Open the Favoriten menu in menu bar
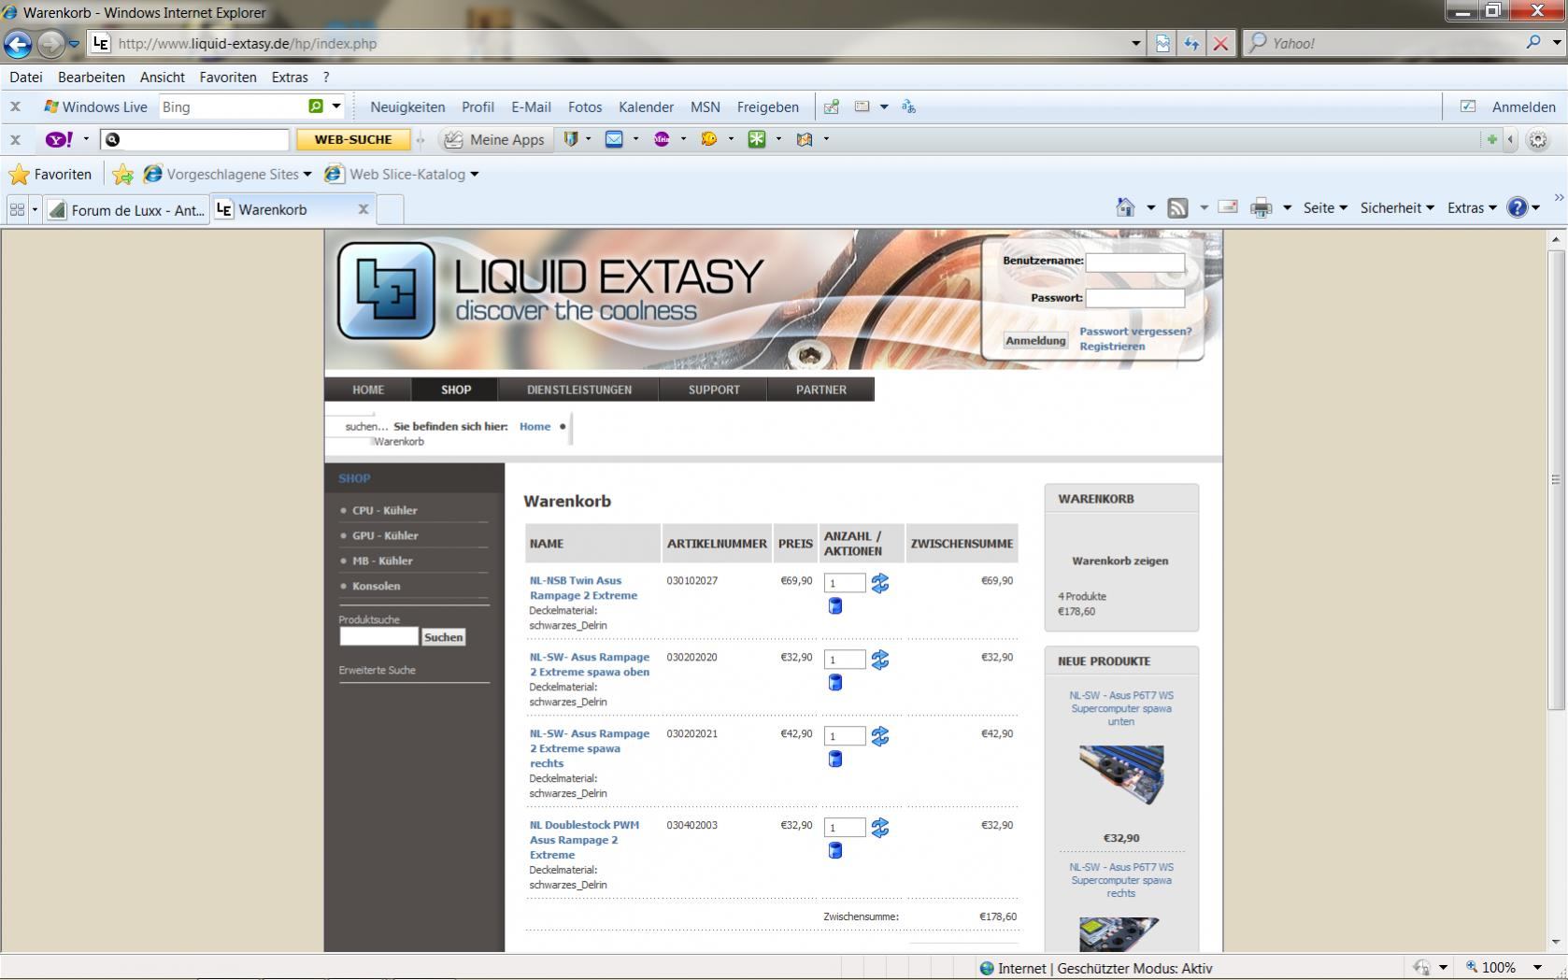The image size is (1568, 980). 228,78
